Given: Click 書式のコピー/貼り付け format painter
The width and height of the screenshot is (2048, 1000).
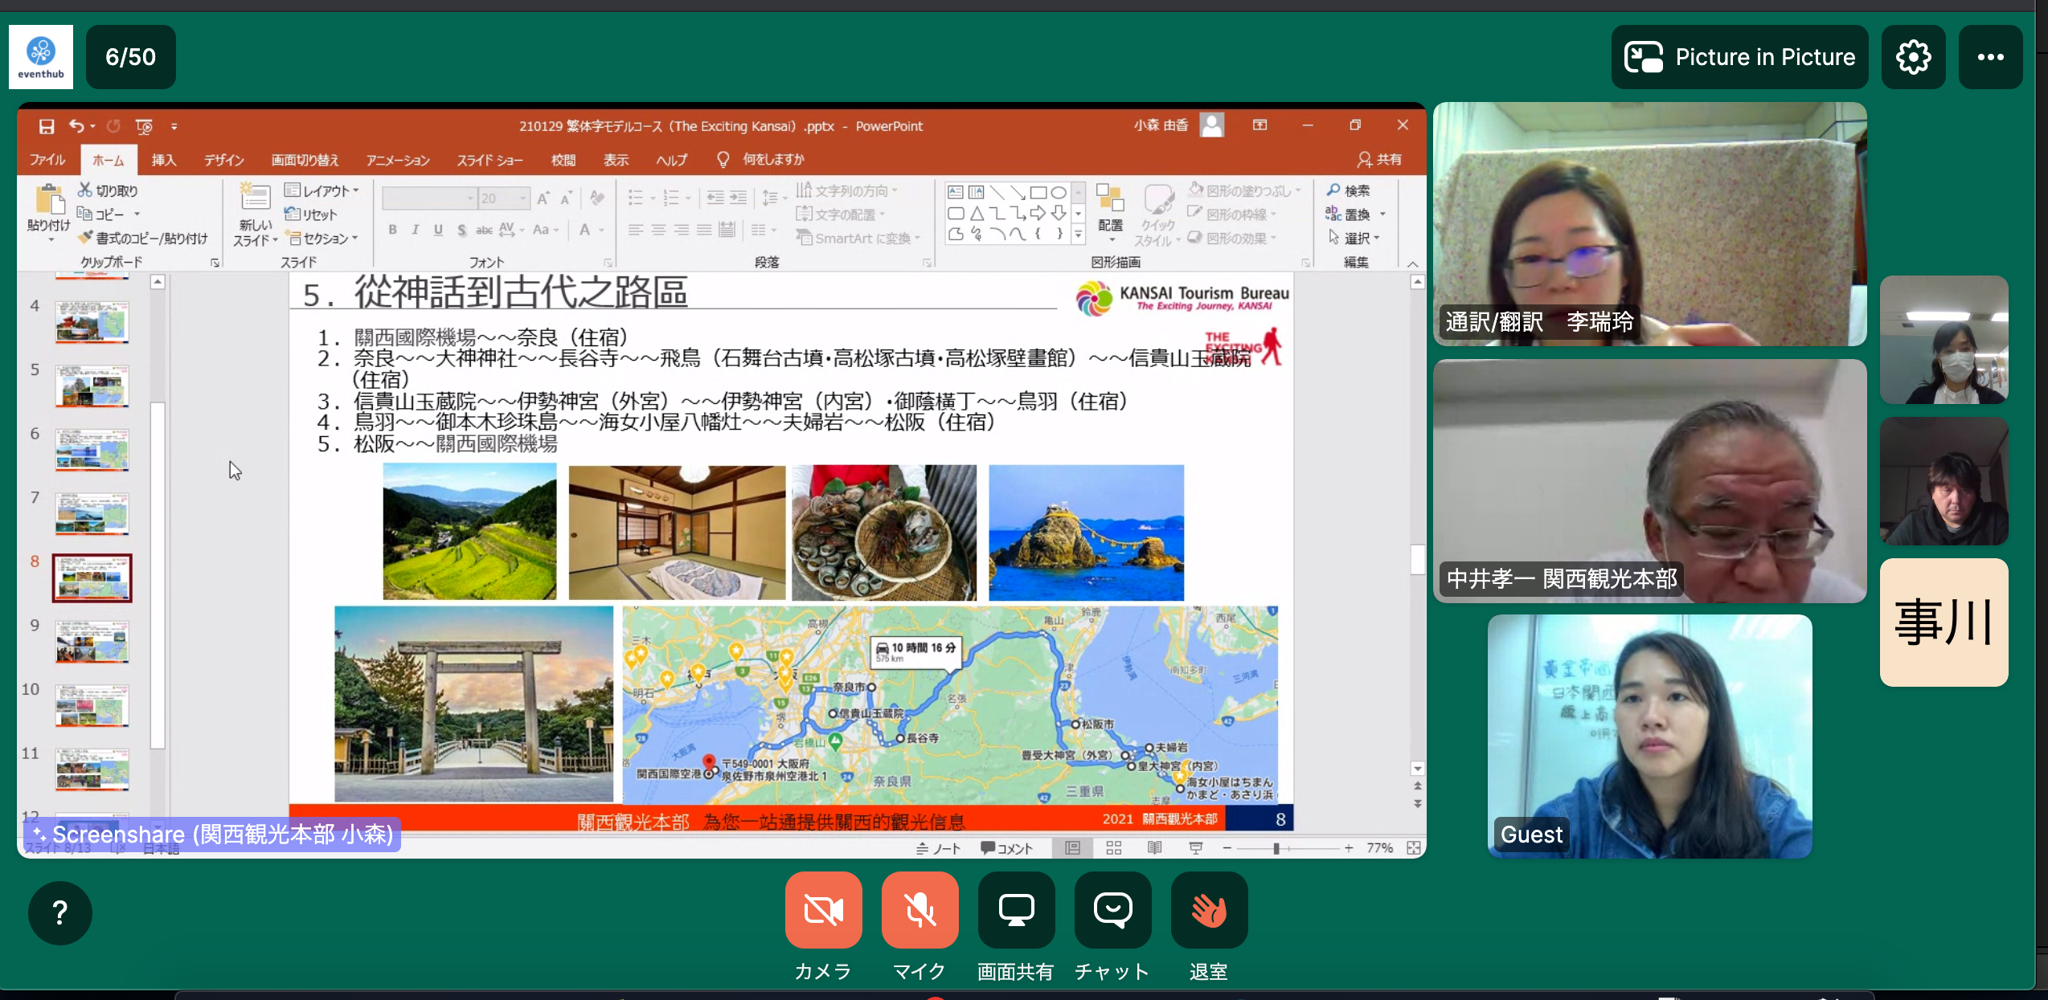Looking at the screenshot, I should pyautogui.click(x=143, y=238).
